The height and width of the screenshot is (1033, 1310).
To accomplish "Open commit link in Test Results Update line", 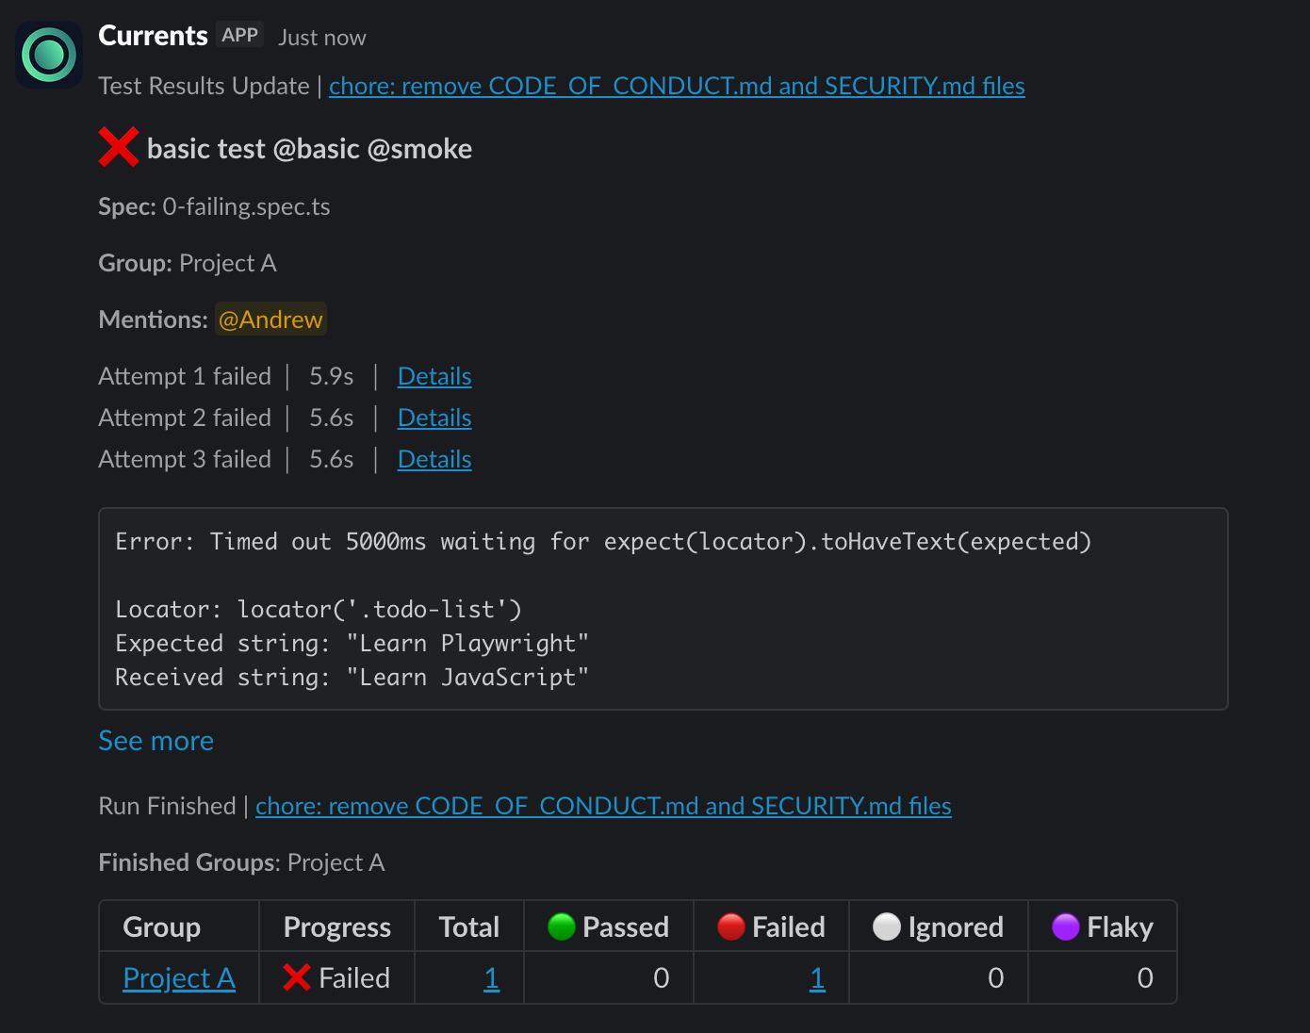I will (676, 86).
